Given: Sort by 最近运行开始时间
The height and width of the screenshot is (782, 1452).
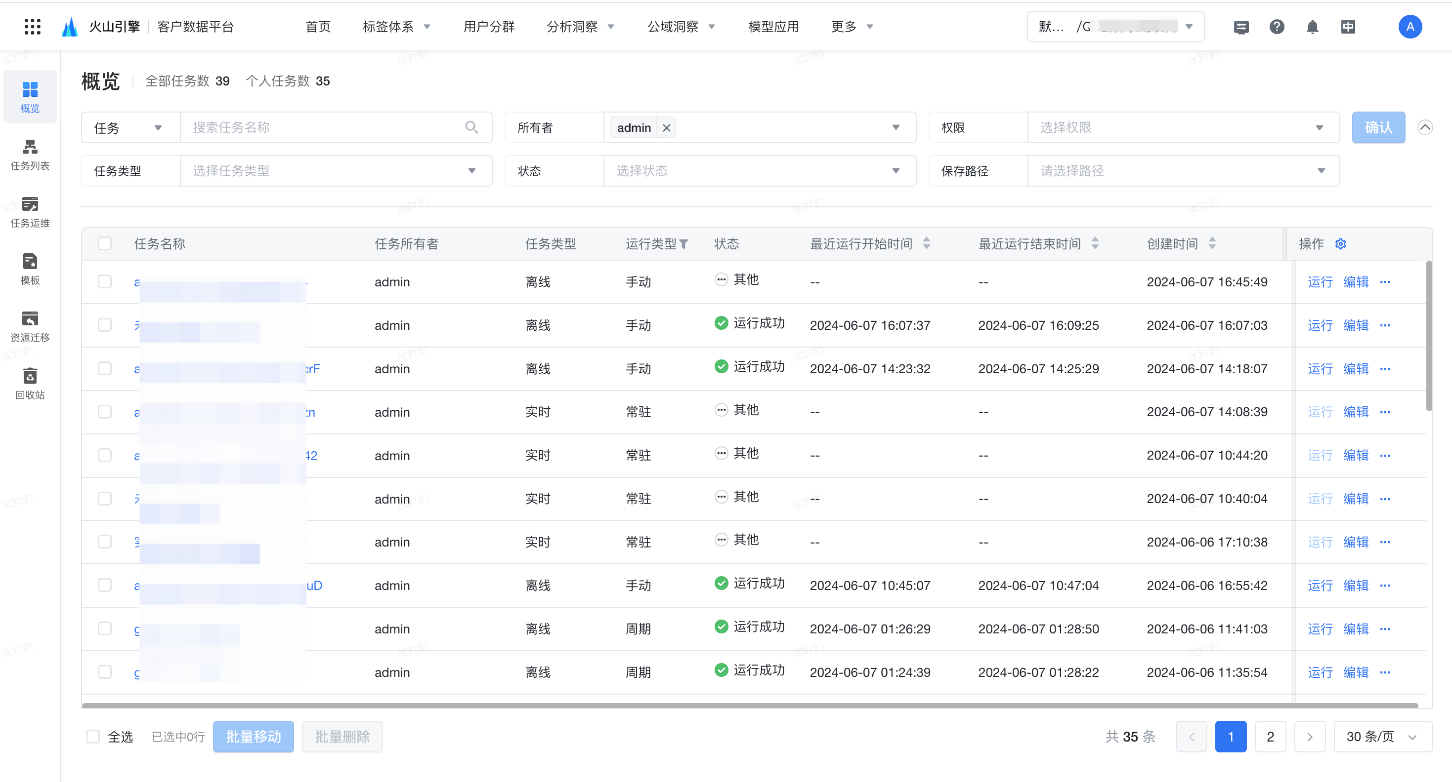Looking at the screenshot, I should pos(927,243).
